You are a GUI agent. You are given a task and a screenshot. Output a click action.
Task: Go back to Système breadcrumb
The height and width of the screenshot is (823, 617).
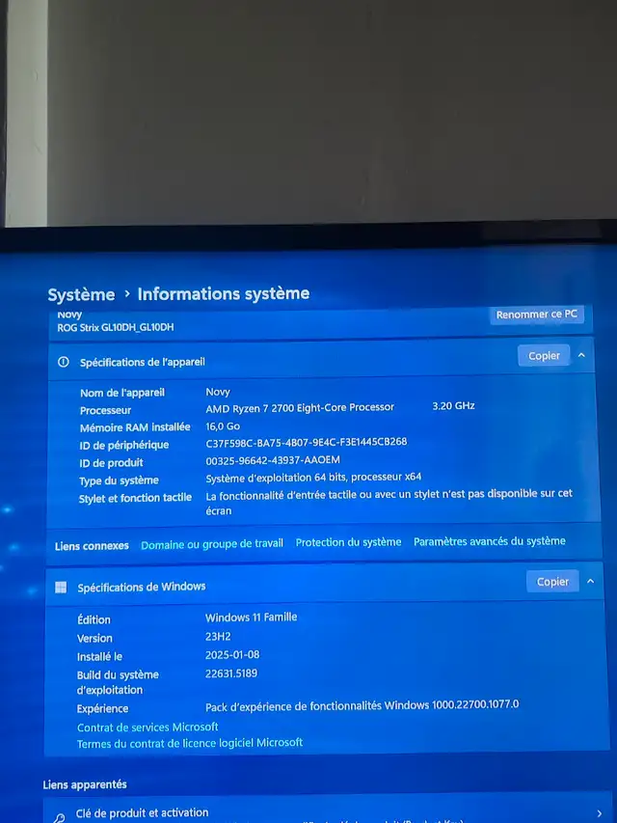click(81, 294)
